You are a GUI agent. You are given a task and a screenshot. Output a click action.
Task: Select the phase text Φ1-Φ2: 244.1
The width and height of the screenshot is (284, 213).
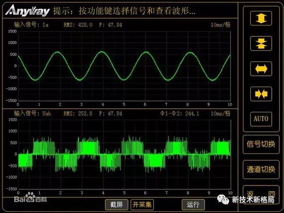(180, 114)
